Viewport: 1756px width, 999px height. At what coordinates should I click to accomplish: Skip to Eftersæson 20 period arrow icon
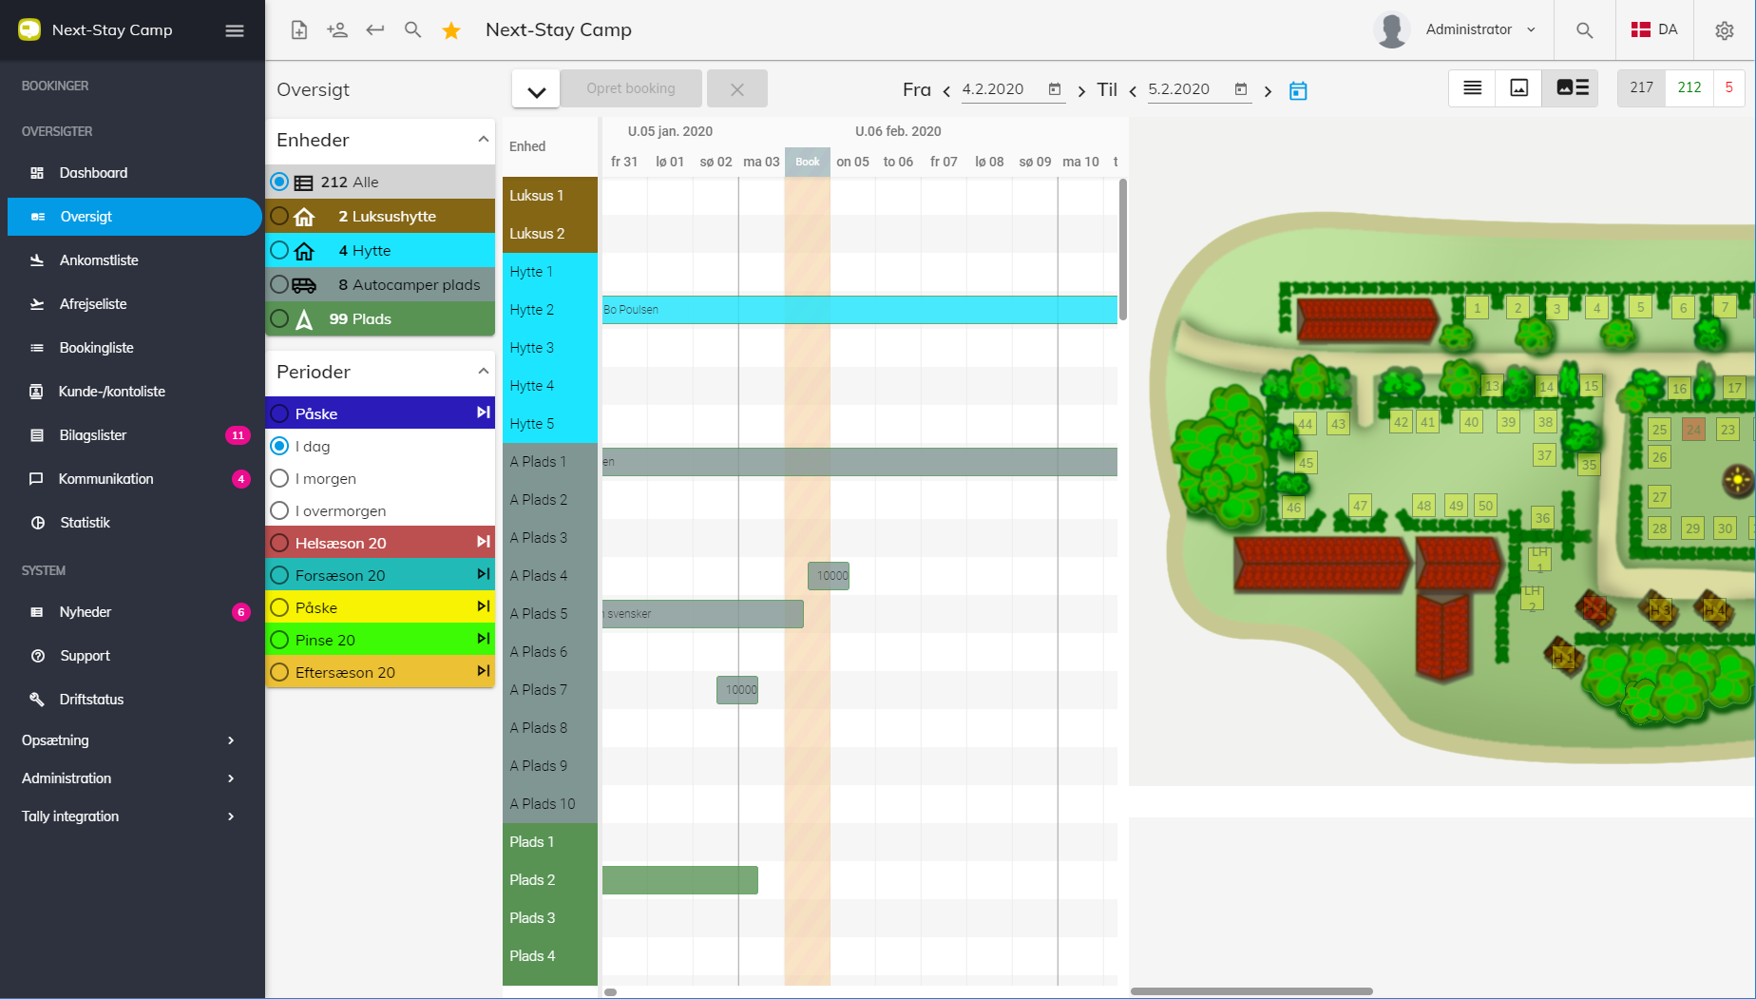(x=484, y=671)
